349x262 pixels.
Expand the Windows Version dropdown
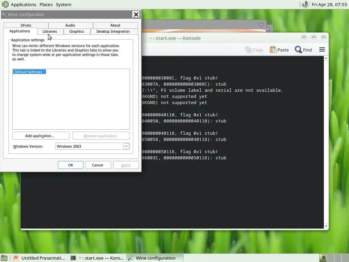coord(126,146)
